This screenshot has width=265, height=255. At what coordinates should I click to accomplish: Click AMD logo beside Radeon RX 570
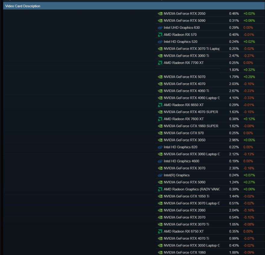(x=160, y=35)
